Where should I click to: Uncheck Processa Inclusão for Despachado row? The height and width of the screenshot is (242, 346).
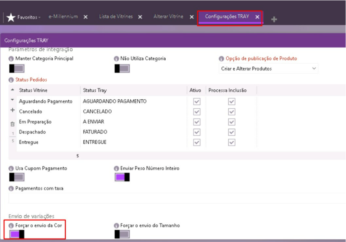232,132
